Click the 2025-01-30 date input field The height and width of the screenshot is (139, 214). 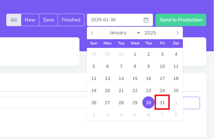coord(115,20)
